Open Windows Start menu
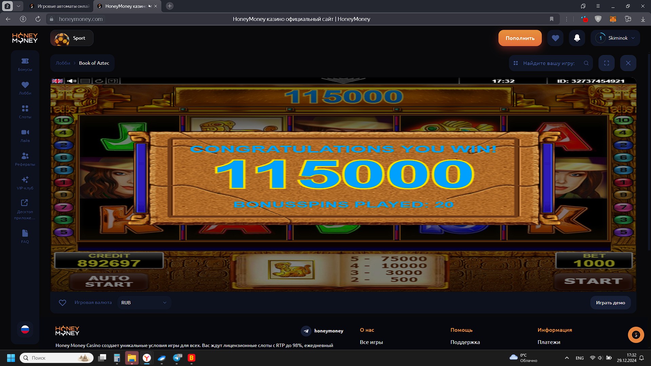The width and height of the screenshot is (651, 366). coord(11,358)
